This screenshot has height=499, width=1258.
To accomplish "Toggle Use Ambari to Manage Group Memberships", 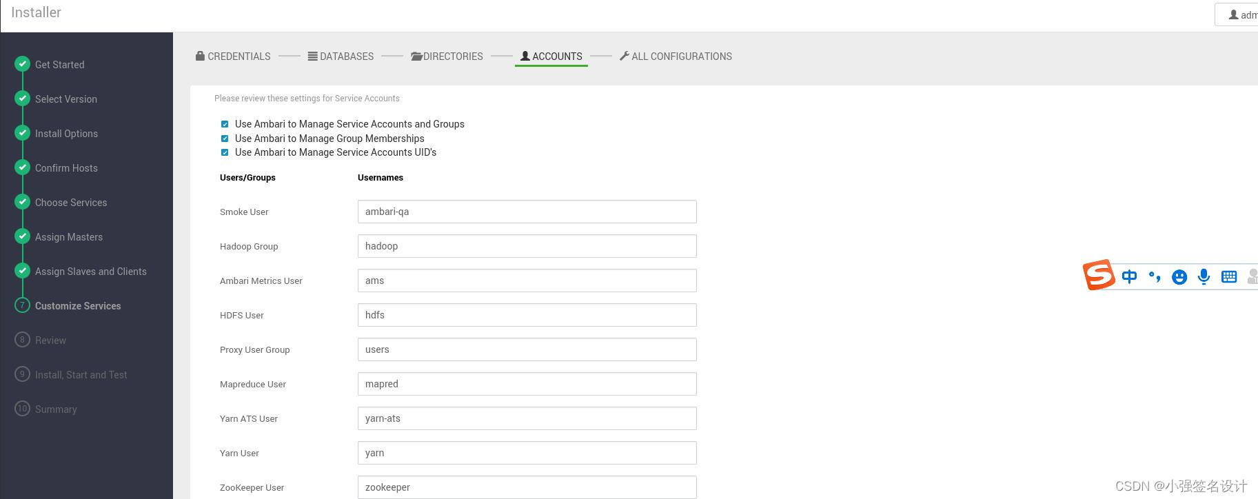I will point(224,139).
